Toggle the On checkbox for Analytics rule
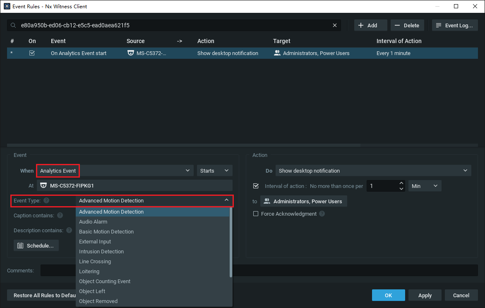The width and height of the screenshot is (485, 308). [x=32, y=53]
